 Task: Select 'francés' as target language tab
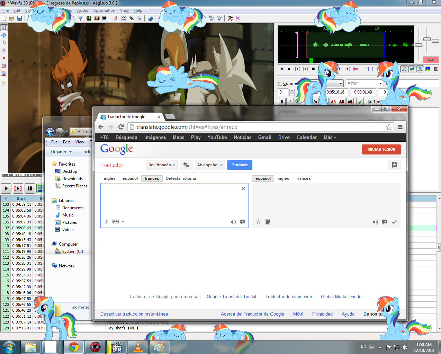pyautogui.click(x=304, y=178)
